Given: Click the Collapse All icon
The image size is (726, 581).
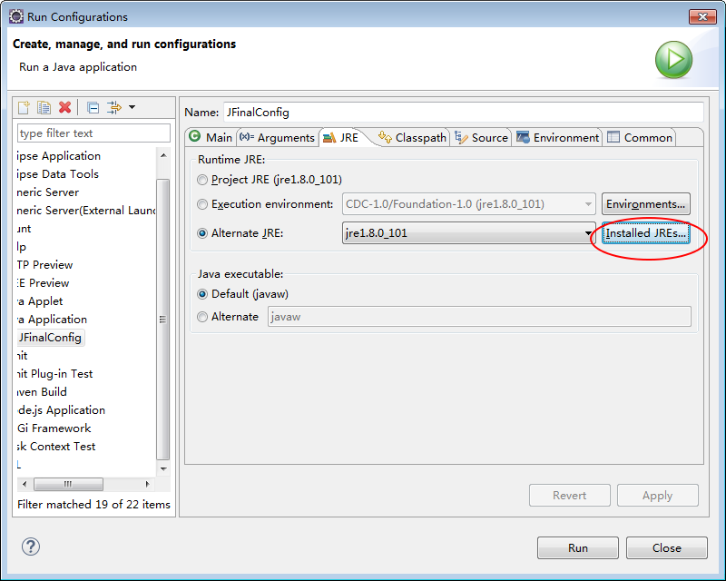Looking at the screenshot, I should [x=93, y=107].
